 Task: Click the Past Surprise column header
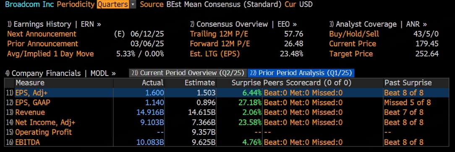408,83
